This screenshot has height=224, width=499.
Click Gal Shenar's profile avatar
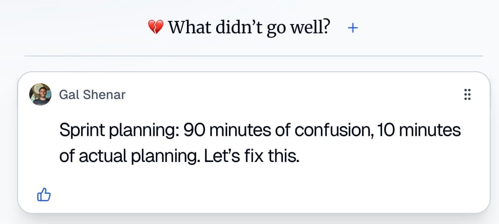click(40, 94)
